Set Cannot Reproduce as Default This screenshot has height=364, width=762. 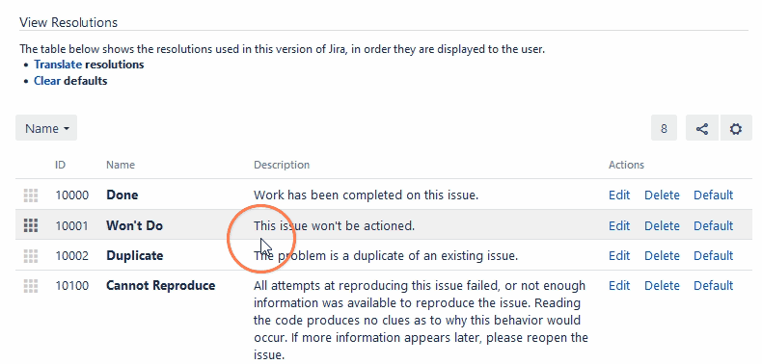click(714, 285)
